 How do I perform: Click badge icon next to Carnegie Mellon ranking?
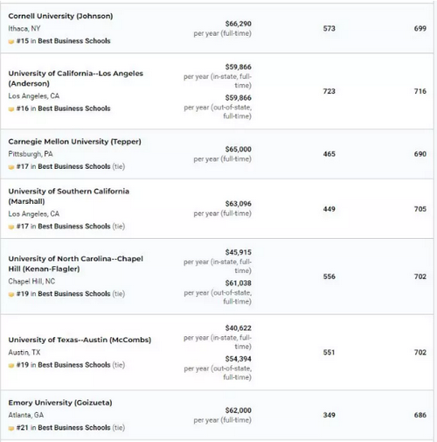tap(11, 167)
